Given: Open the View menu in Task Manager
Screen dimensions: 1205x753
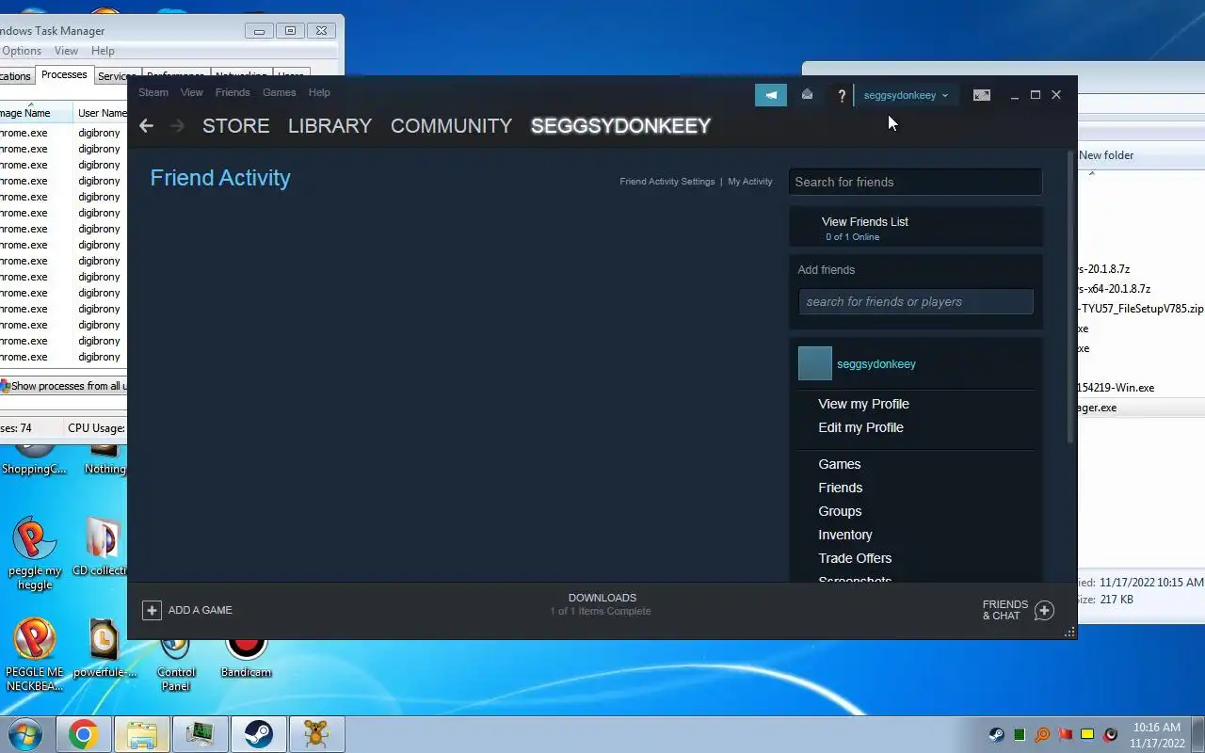Looking at the screenshot, I should tap(66, 51).
